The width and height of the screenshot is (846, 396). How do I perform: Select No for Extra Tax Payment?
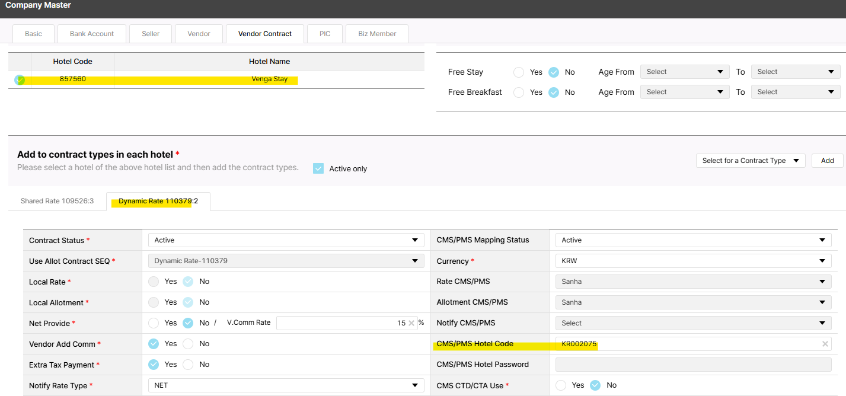pyautogui.click(x=188, y=365)
